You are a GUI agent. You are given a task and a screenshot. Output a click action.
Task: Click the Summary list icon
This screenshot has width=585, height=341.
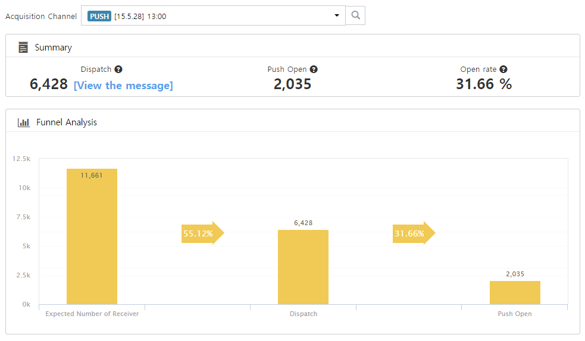[23, 48]
